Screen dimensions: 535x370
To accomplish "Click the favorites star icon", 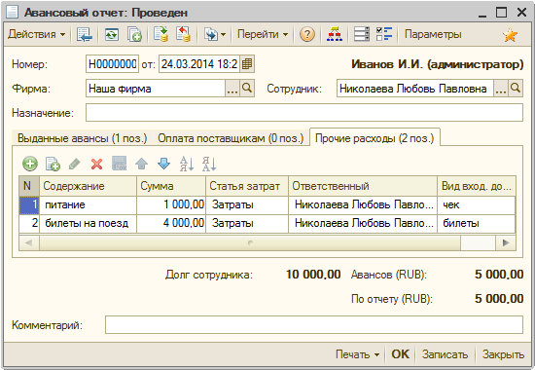I will (510, 35).
